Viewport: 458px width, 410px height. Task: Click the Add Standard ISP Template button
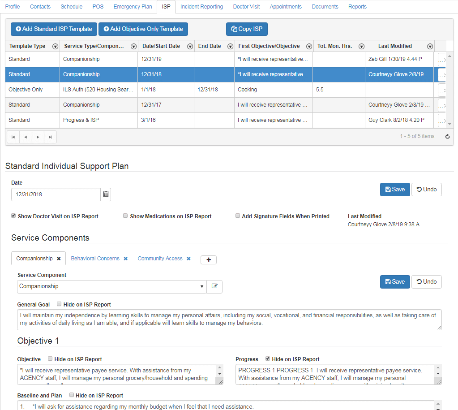point(53,29)
